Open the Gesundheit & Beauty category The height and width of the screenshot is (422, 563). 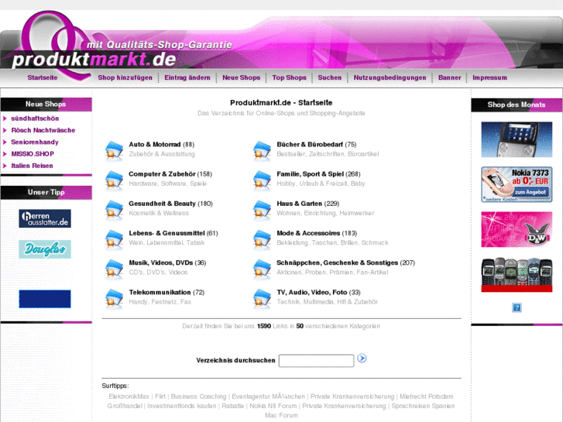[163, 204]
